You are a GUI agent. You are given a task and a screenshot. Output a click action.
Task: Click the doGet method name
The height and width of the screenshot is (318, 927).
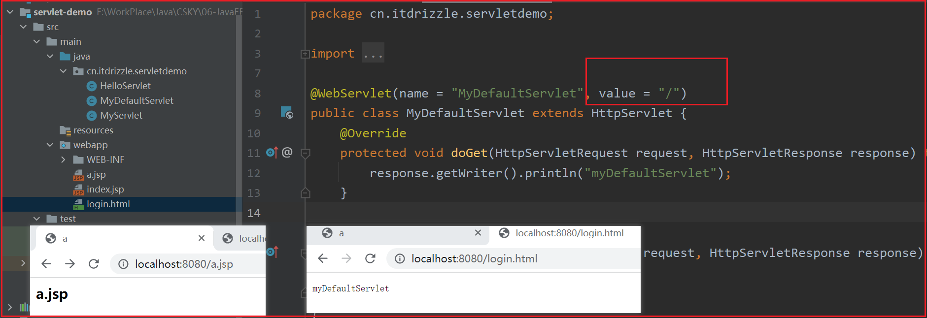point(469,153)
